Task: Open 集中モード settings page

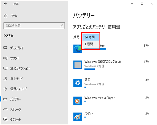Action: (16, 79)
